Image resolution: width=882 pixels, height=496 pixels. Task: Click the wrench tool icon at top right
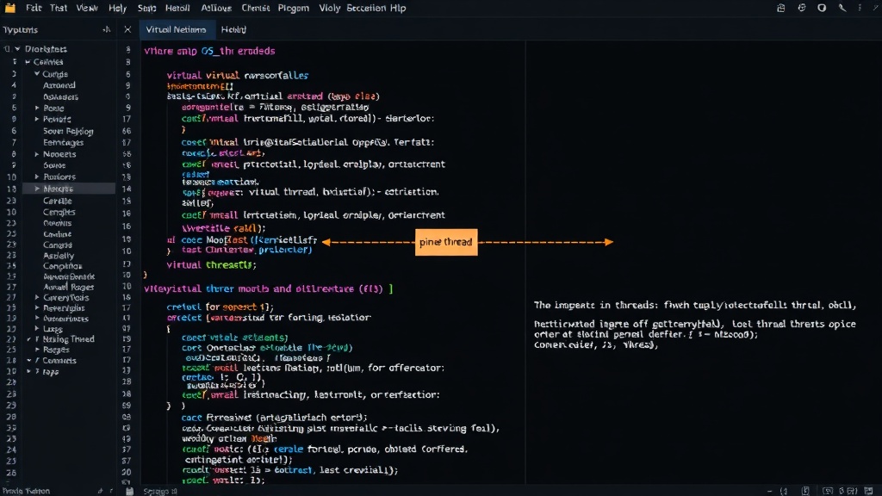[842, 8]
